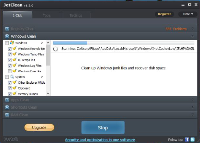Switch to the Tools tab
The height and width of the screenshot is (143, 200).
[47, 16]
